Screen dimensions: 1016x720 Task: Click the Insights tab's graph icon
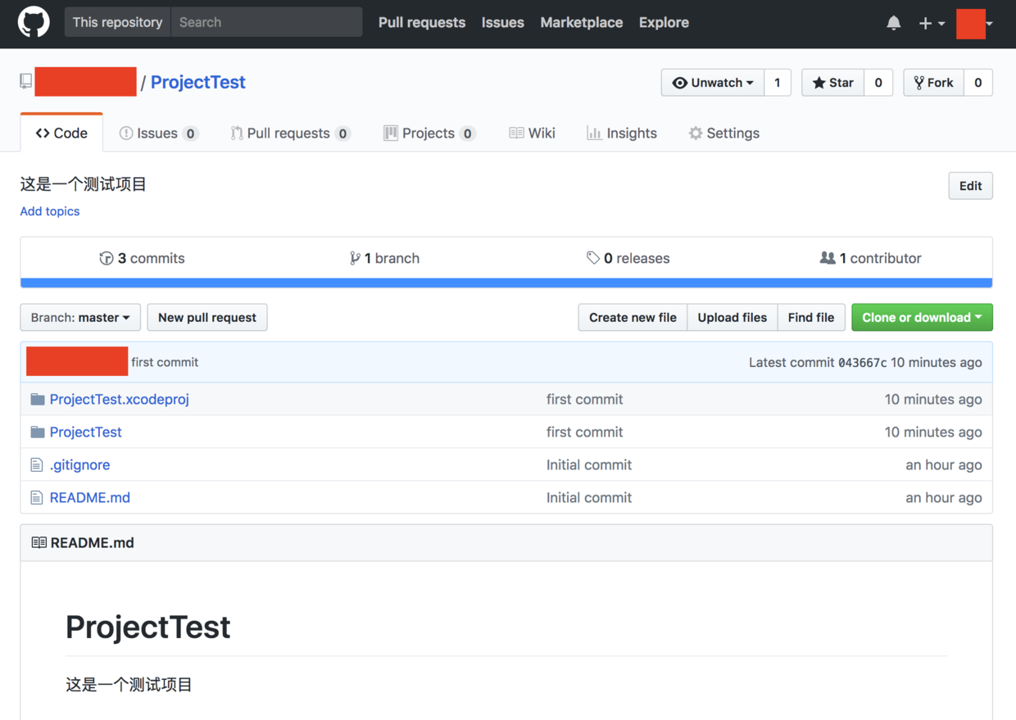point(594,133)
